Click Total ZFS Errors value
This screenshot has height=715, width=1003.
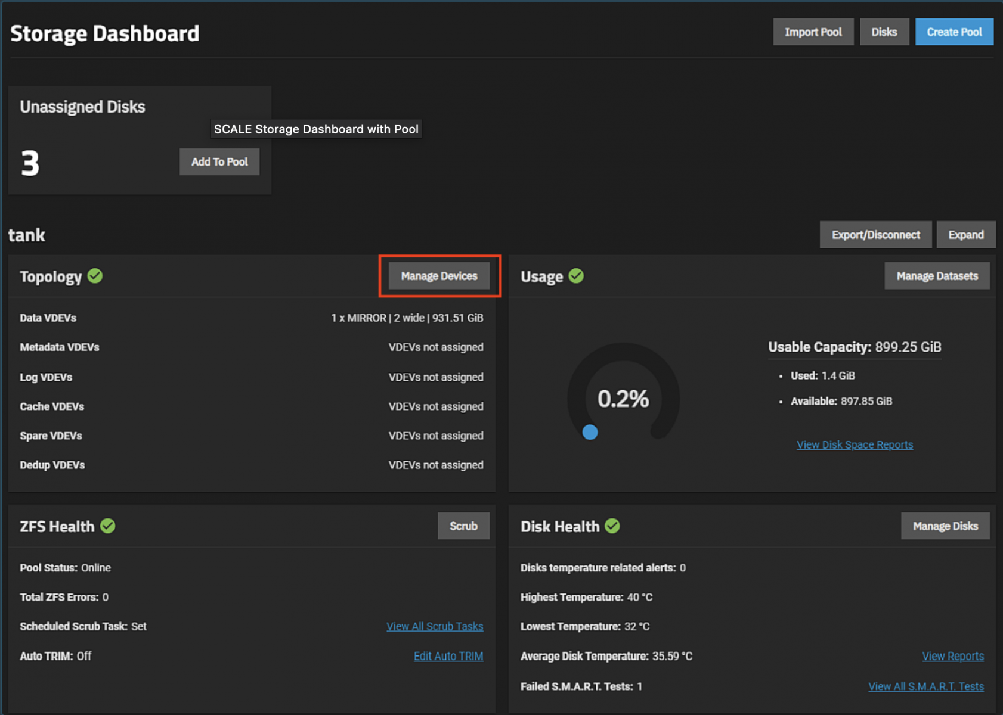click(106, 597)
